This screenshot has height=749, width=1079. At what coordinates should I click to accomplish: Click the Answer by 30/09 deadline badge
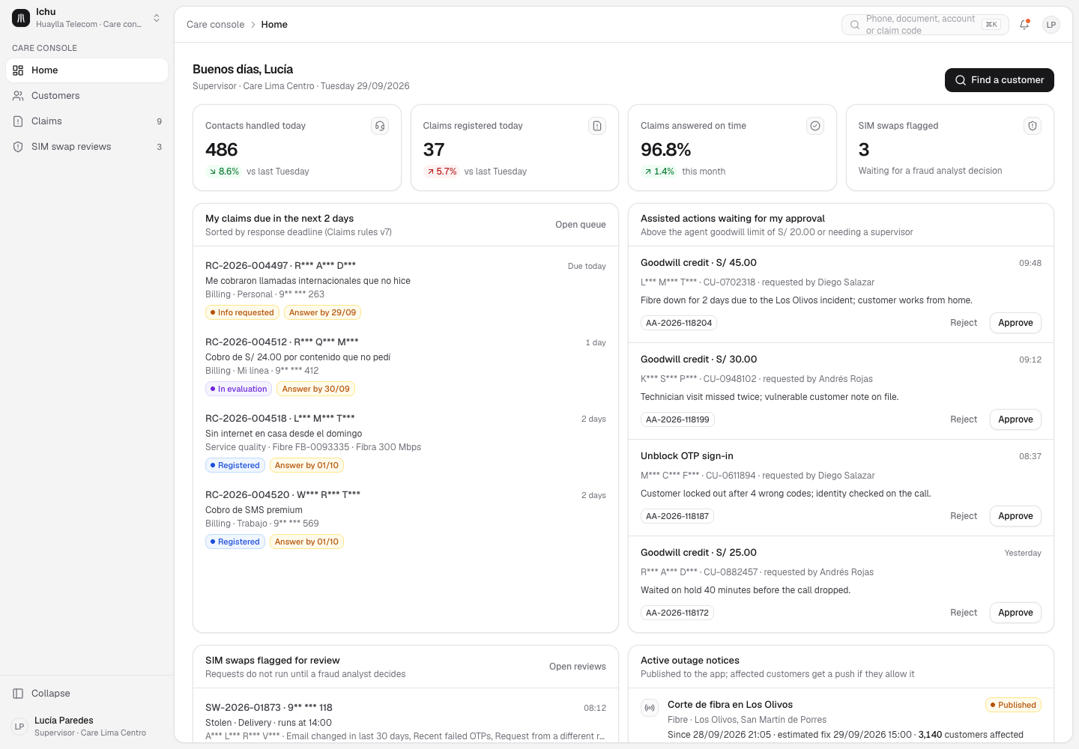click(x=315, y=389)
